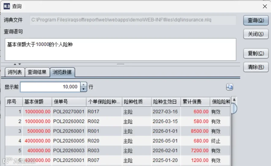Viewport: 271px width, 166px height.
Task: Click the copy data icon above table
Action: point(229,87)
